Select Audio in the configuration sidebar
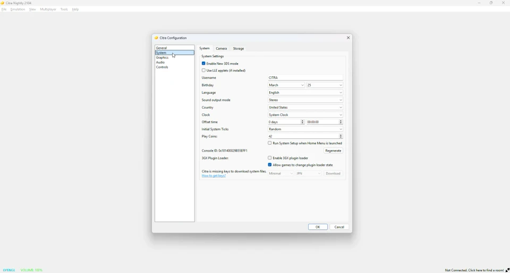The image size is (510, 273). (175, 63)
